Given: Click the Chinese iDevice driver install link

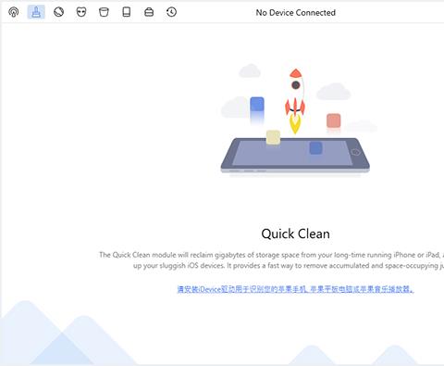Looking at the screenshot, I should pyautogui.click(x=295, y=289).
